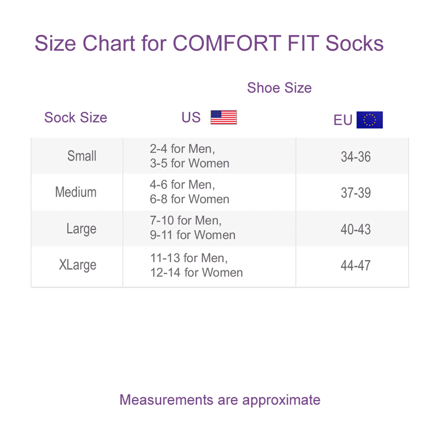
Task: Select the Shoe Size header
Action: pyautogui.click(x=279, y=88)
